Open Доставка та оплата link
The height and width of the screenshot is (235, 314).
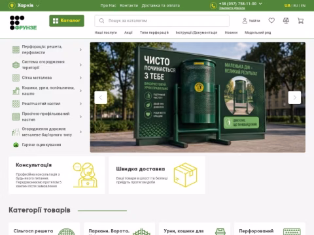(161, 5)
